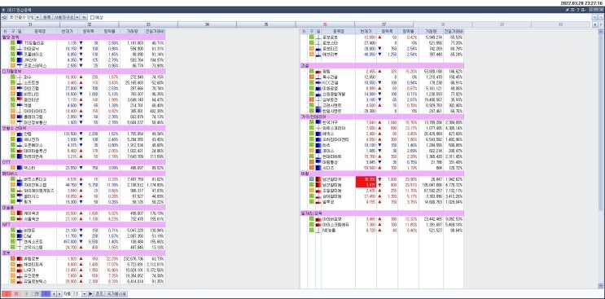Click the green signal icon in KCC건설 row
Viewport: 605px width, 299px height.
pos(311,82)
